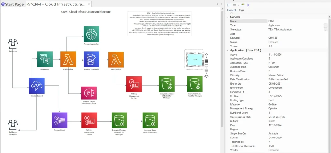Image resolution: width=331 pixels, height=153 pixels.
Task: Select the Amazon Lex icon
Action: coord(45,59)
